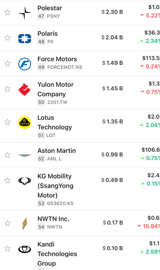Click the KG Mobility logo
This screenshot has width=160, height=270.
coord(24,181)
